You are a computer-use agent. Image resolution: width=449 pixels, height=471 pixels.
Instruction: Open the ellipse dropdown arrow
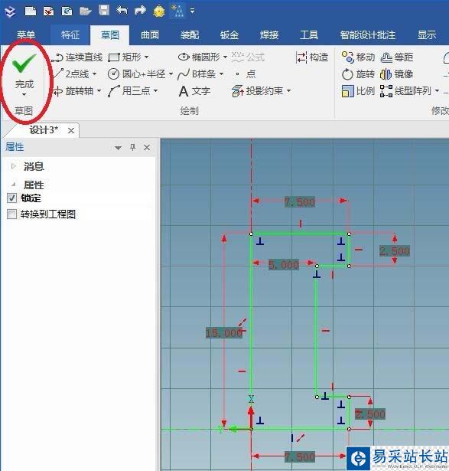click(x=225, y=57)
